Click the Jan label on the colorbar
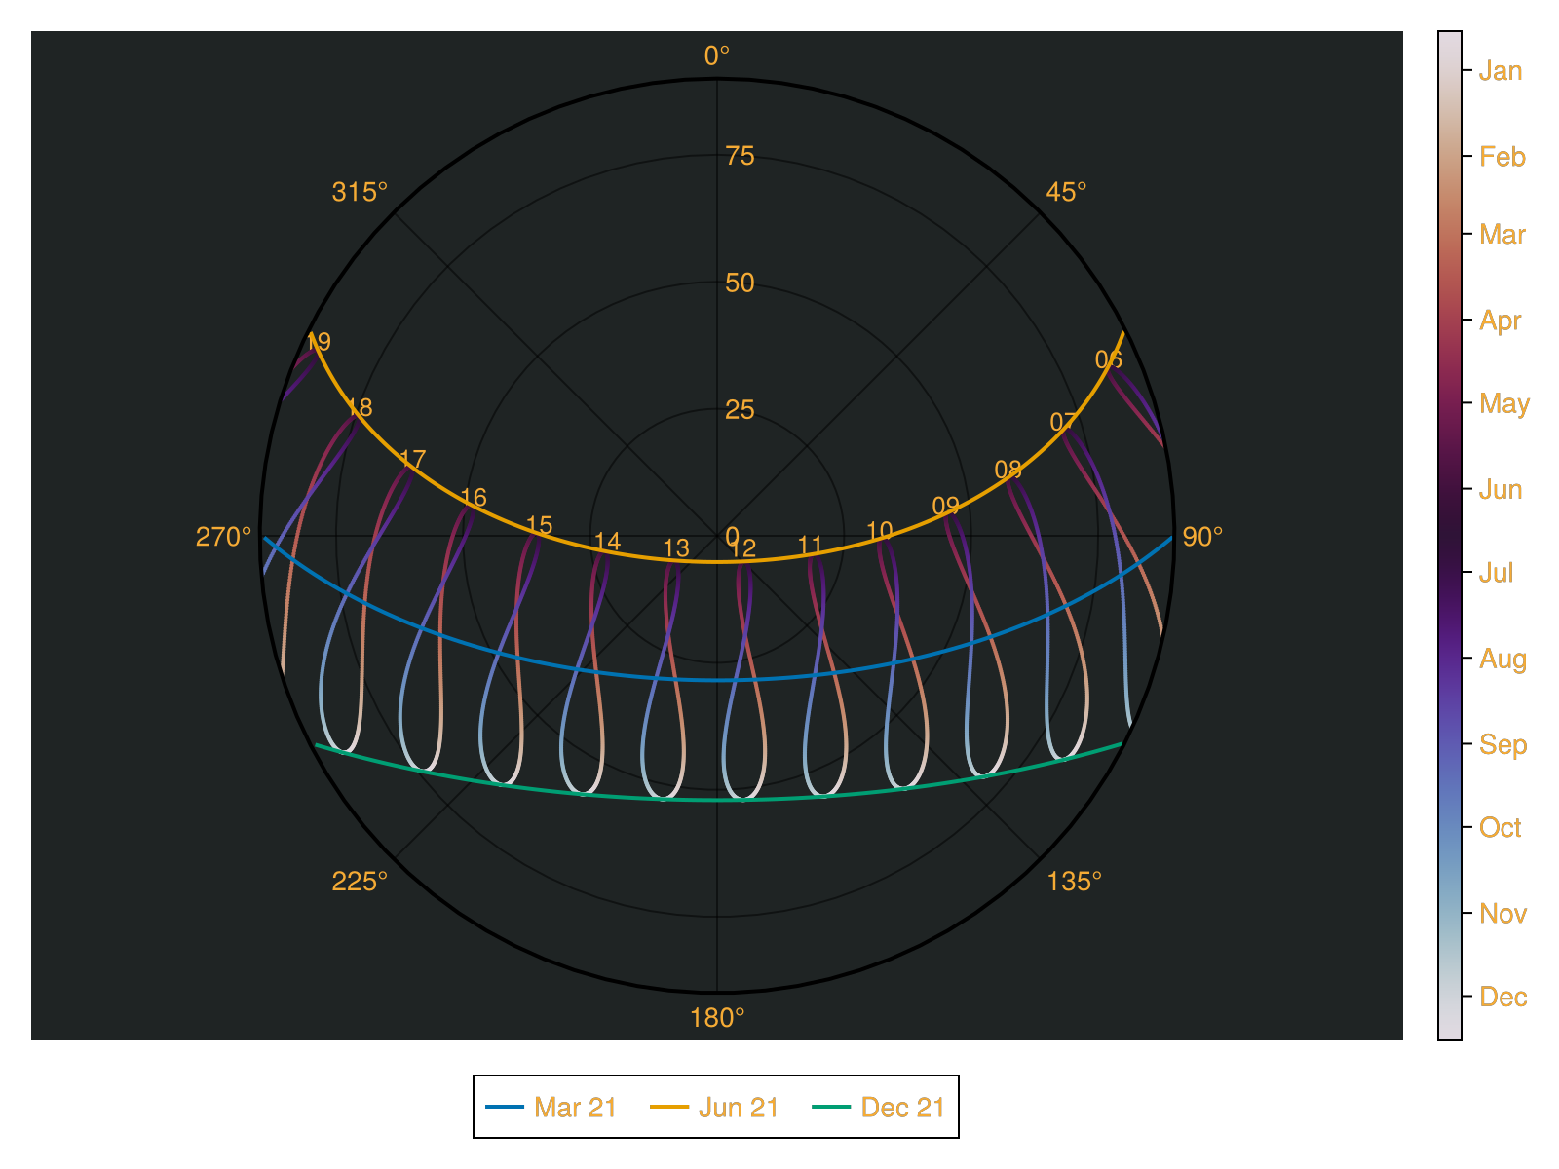1559x1169 pixels. [x=1500, y=71]
